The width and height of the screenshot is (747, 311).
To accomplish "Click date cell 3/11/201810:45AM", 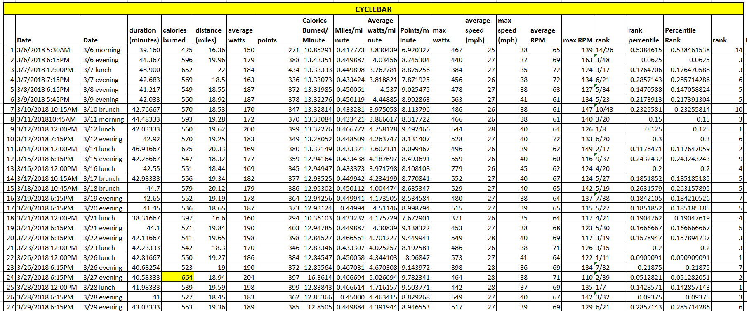I will tap(48, 119).
